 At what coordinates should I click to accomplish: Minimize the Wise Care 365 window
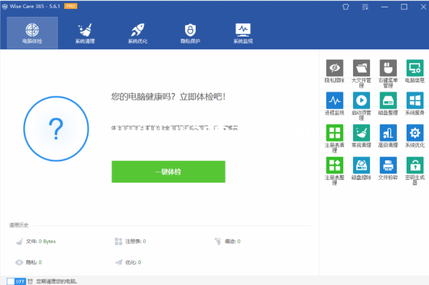(385, 7)
